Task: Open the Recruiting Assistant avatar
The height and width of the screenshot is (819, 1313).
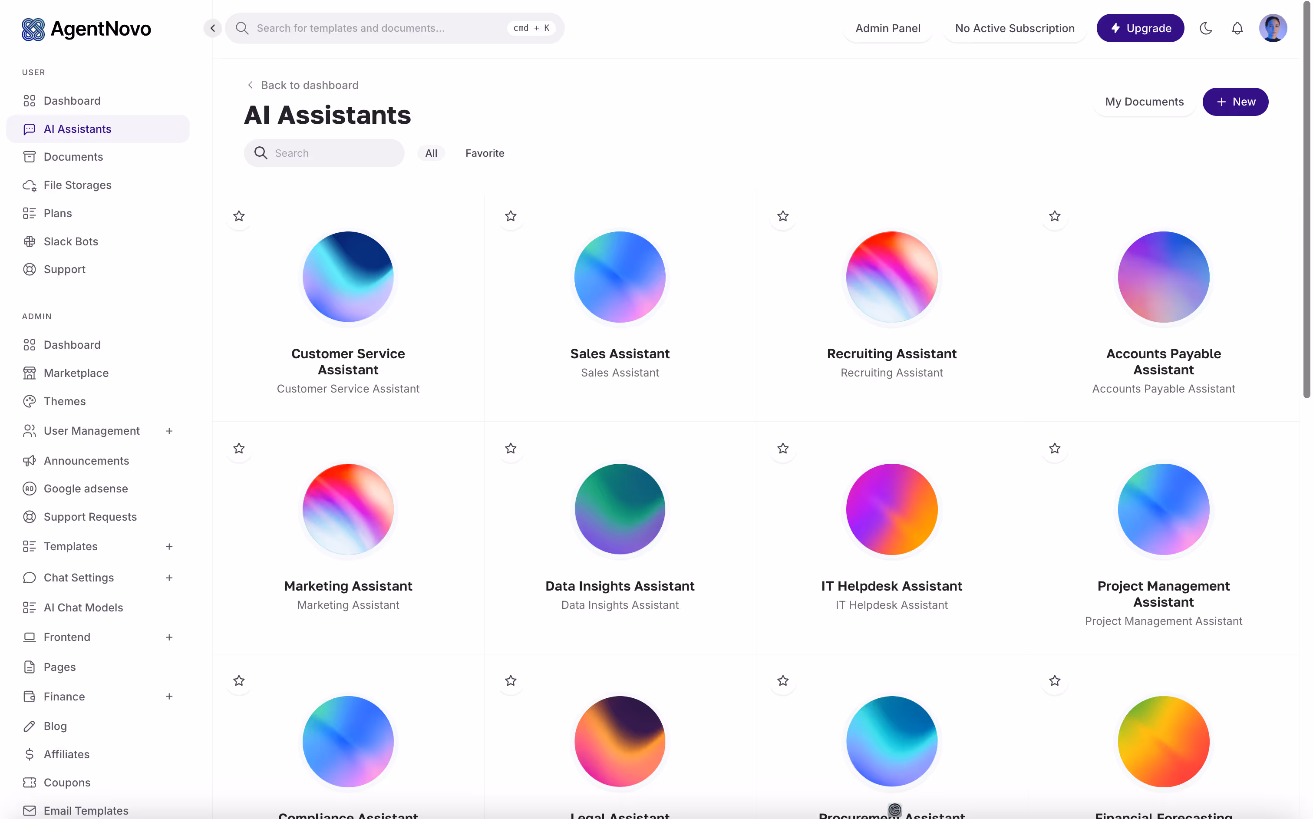Action: pos(892,277)
